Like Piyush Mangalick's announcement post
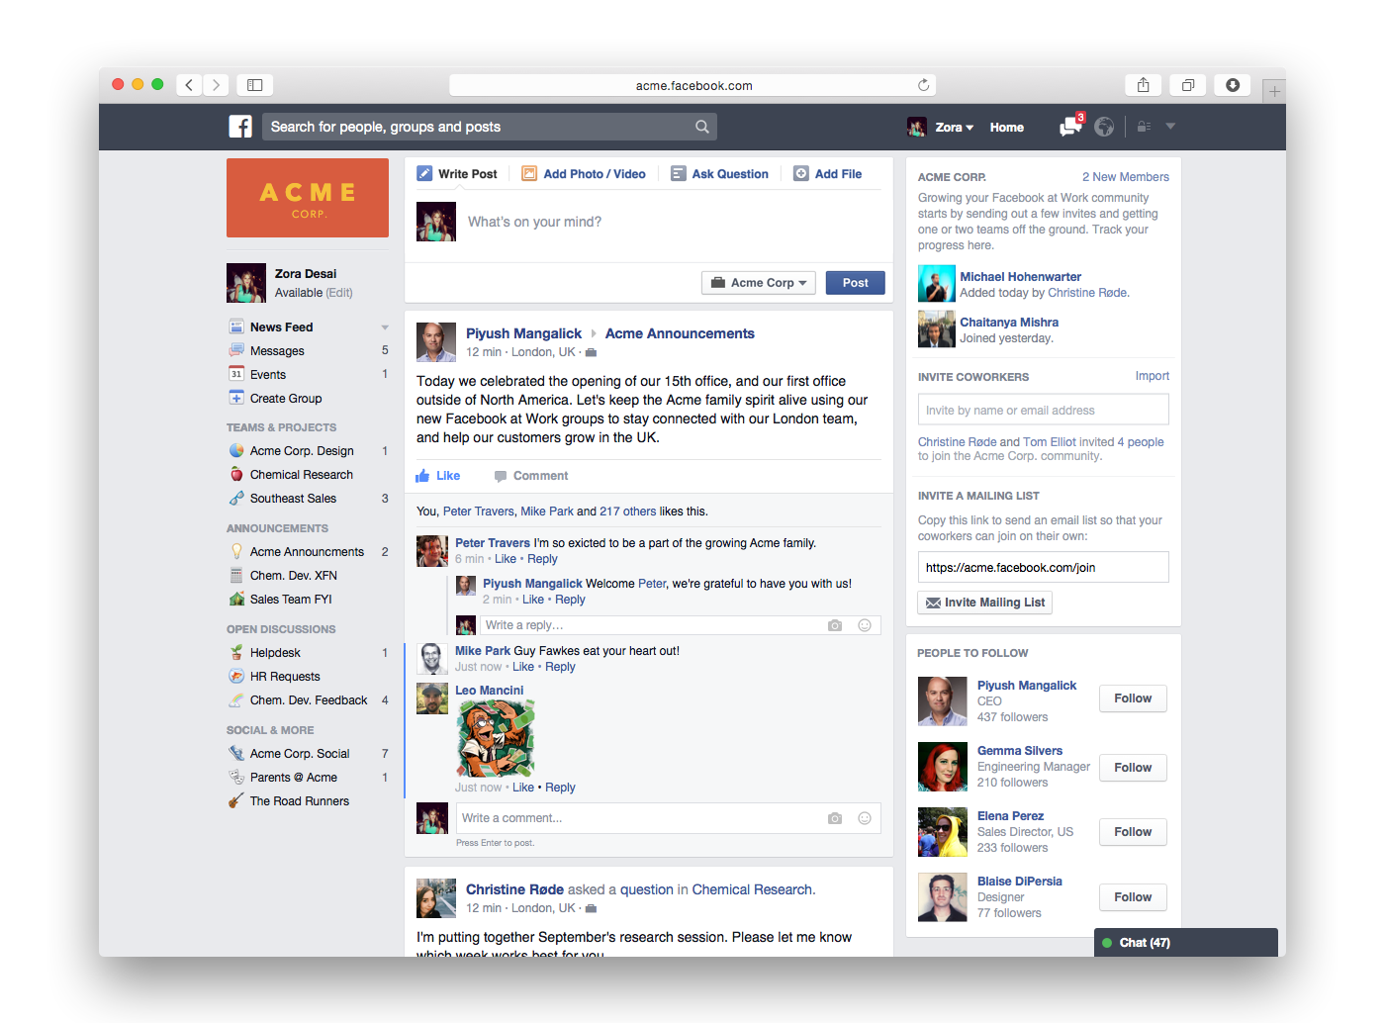 (438, 476)
